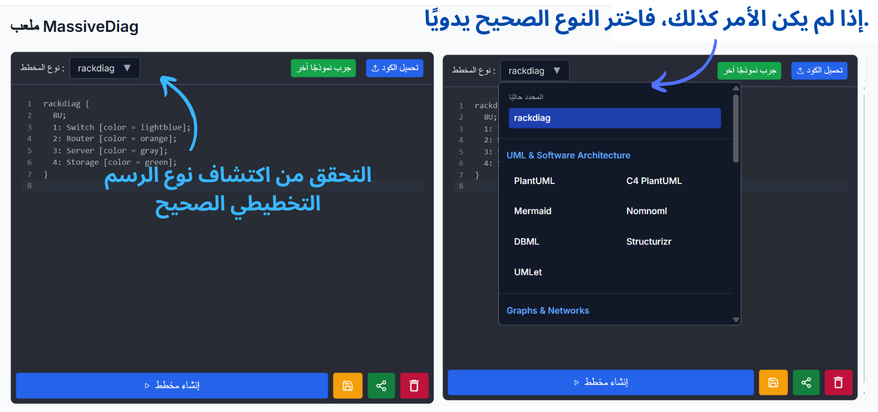Click the dropdown list scrollbar down arrow

(736, 320)
